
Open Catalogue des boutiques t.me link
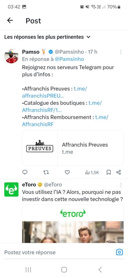62,107
